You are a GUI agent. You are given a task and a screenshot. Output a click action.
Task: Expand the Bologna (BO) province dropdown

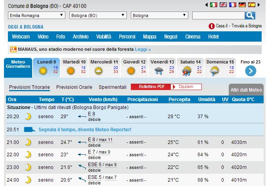point(98,15)
